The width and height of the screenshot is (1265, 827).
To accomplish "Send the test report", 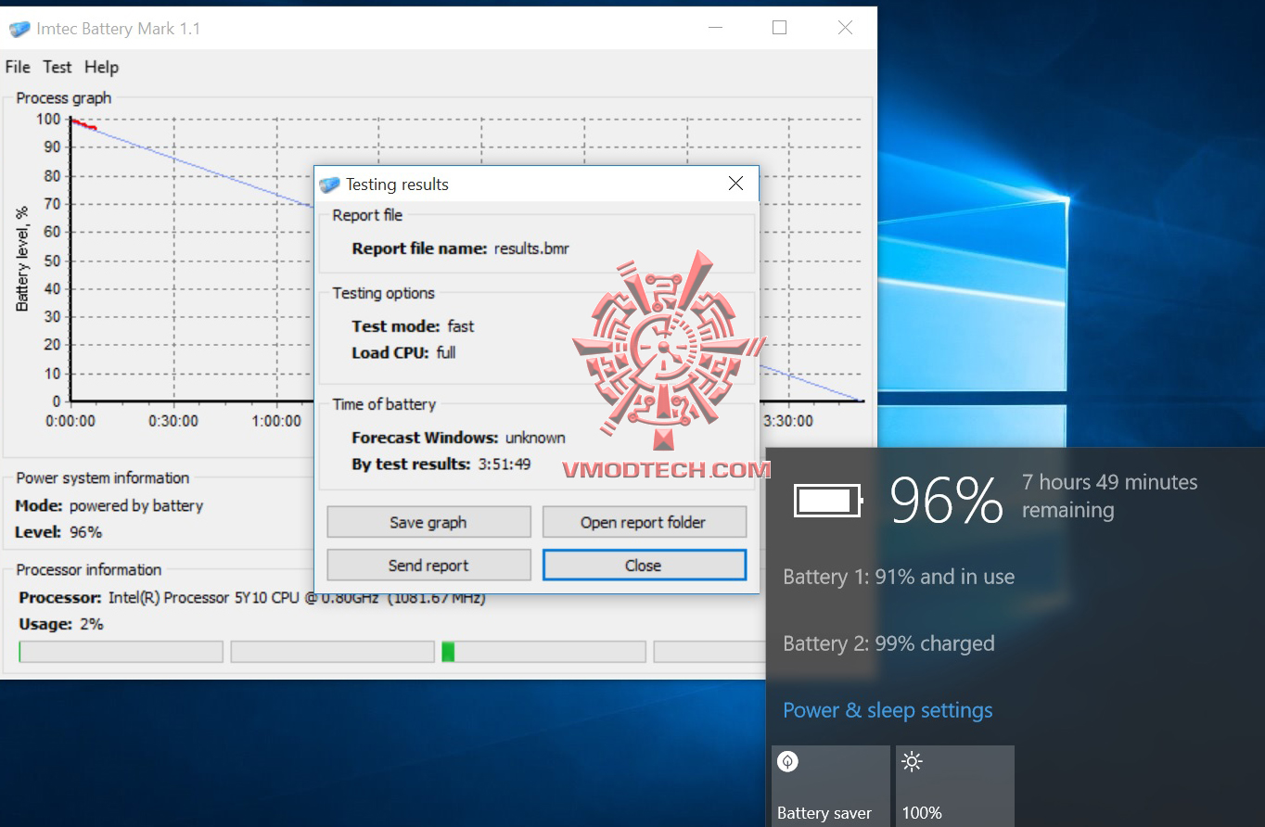I will (x=428, y=566).
